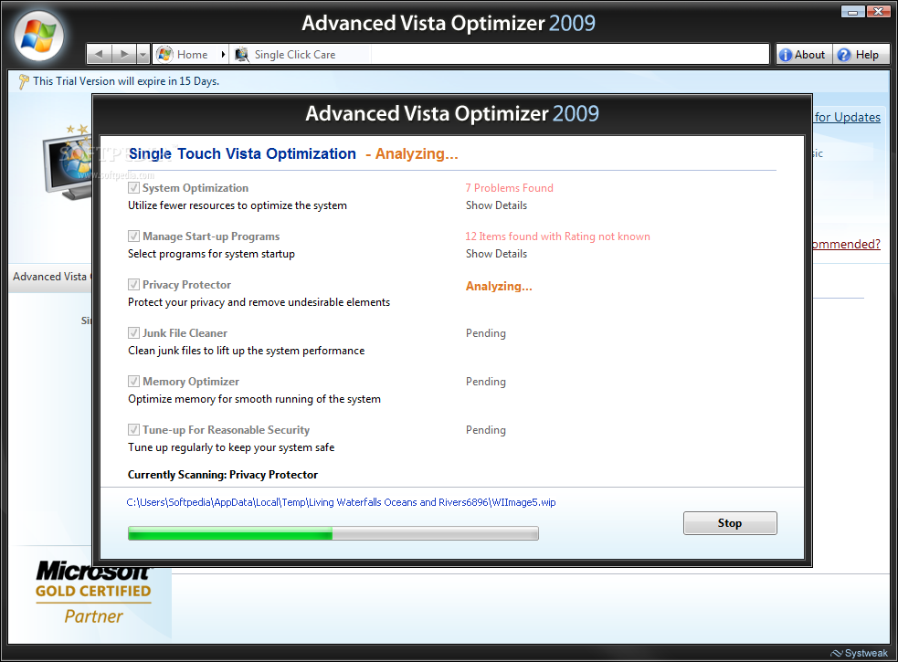Click the Windows orb logo icon
Image resolution: width=898 pixels, height=662 pixels.
coord(38,36)
